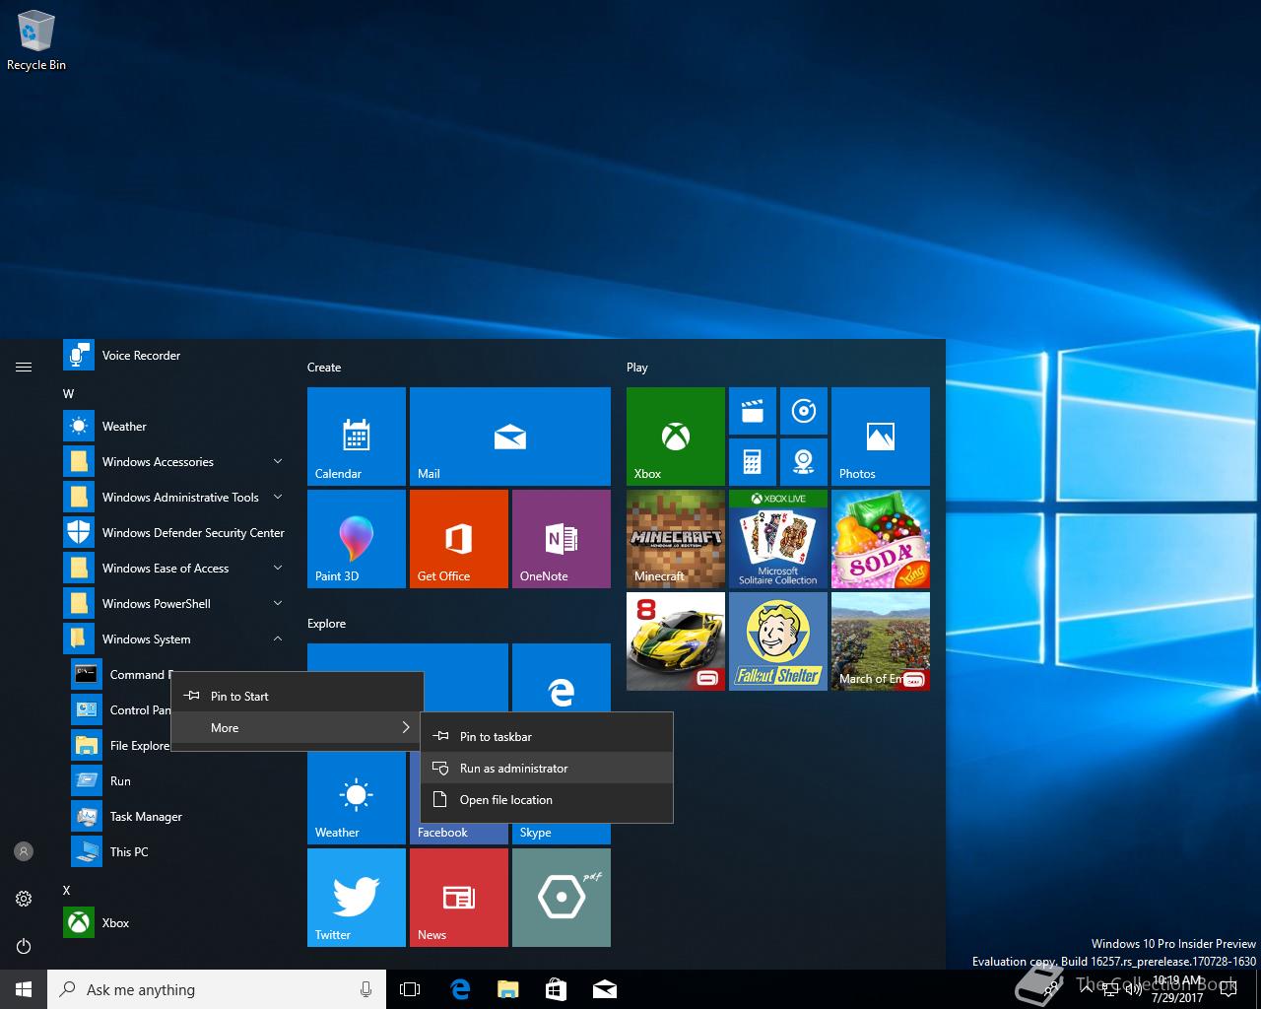1261x1009 pixels.
Task: Expand the Windows Administrative Tools folder
Action: [x=174, y=498]
